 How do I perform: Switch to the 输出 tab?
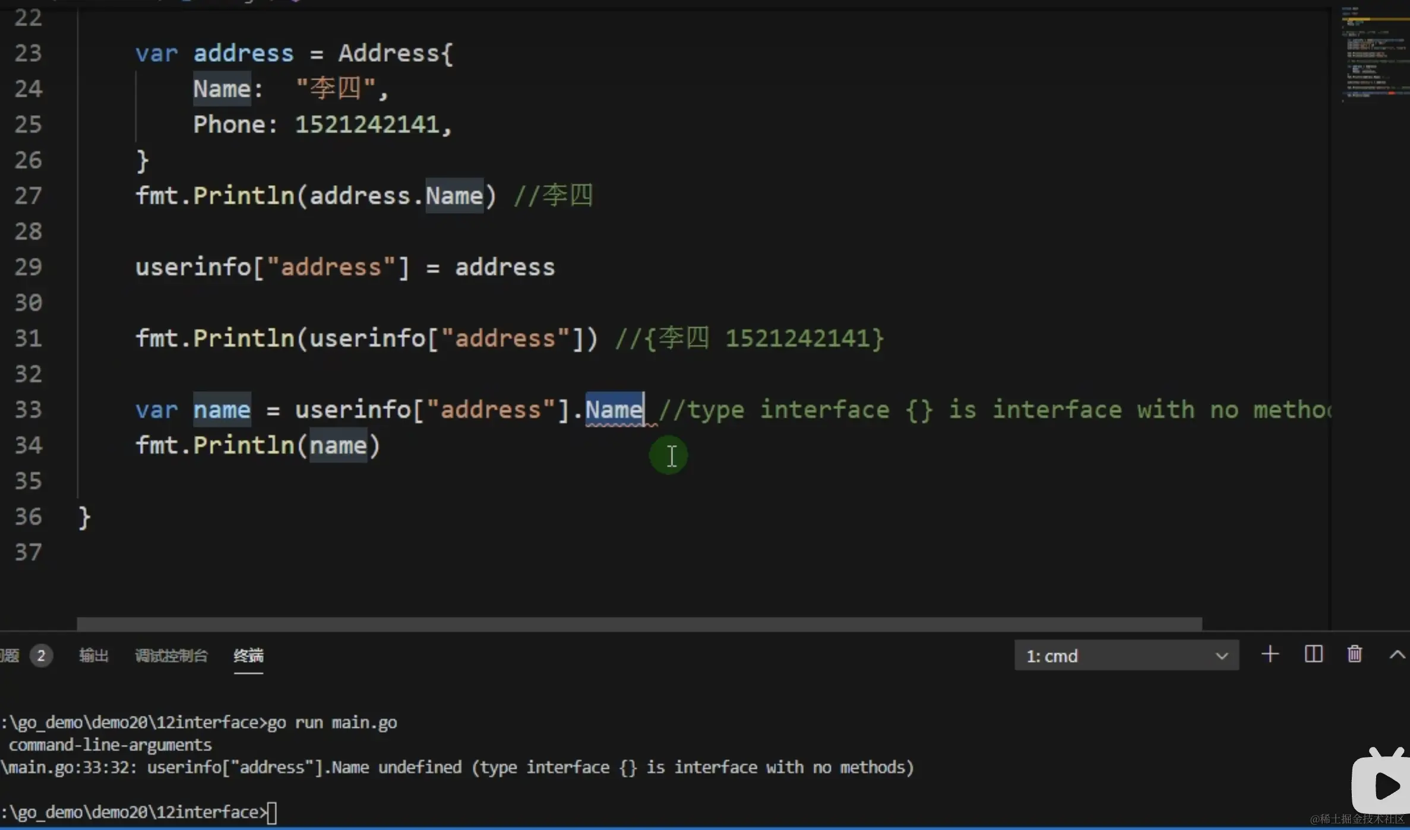coord(94,655)
